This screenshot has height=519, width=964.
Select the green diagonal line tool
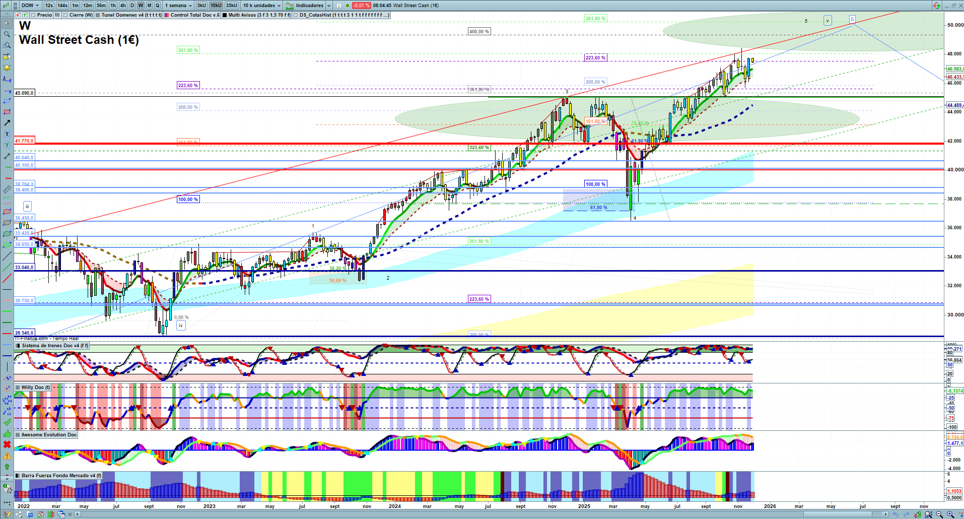point(7,267)
